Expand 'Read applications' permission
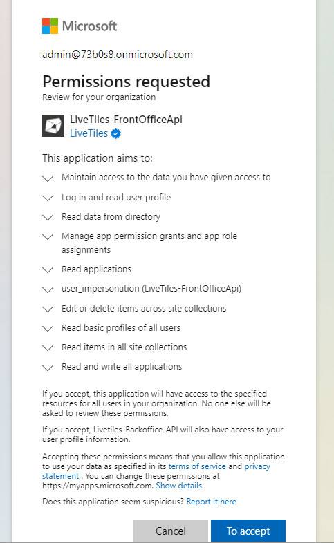 click(48, 269)
